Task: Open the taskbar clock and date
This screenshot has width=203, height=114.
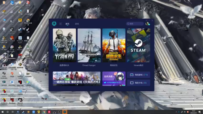Action: click(193, 112)
